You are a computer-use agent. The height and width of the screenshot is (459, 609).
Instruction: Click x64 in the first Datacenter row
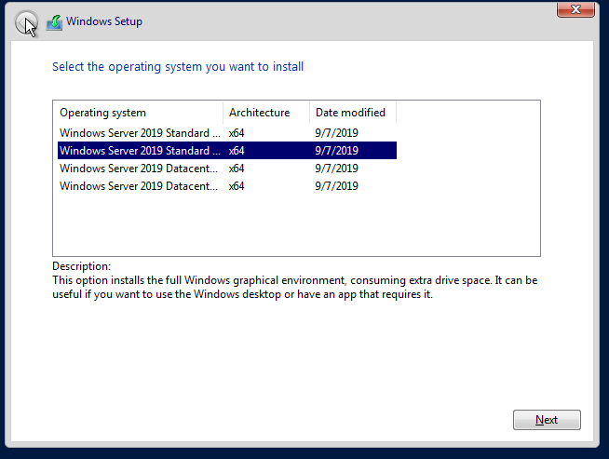click(237, 169)
